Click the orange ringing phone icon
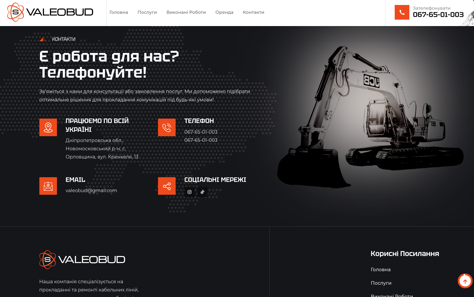Viewport: 474px width, 297px height. (167, 127)
